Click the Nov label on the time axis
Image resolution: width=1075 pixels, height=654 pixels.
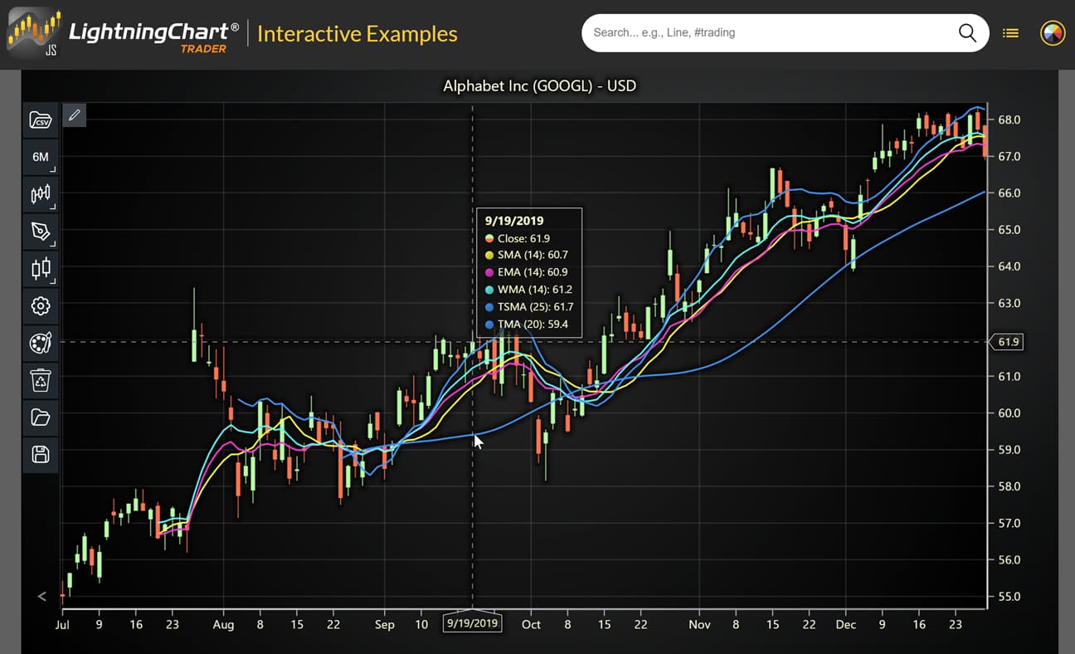[700, 624]
